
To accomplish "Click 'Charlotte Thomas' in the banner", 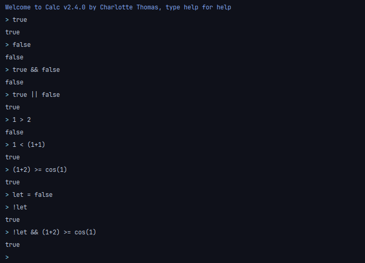I will tap(130, 7).
